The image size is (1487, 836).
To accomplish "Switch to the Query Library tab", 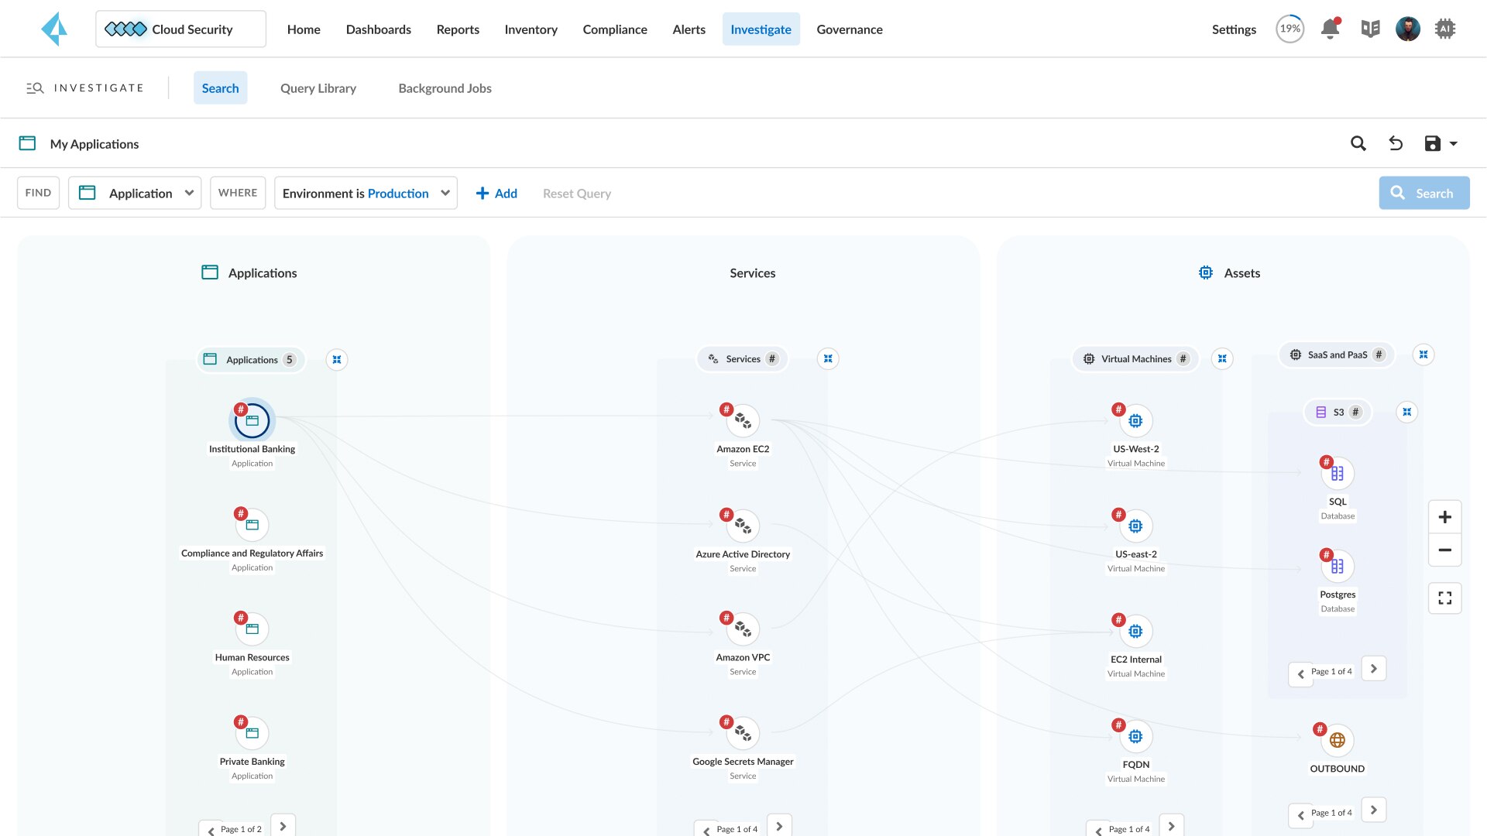I will click(318, 87).
